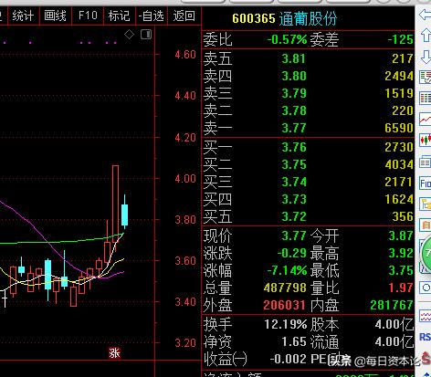The height and width of the screenshot is (377, 431).
Task: Select the 卖二 row price 3.78
Action: [294, 110]
